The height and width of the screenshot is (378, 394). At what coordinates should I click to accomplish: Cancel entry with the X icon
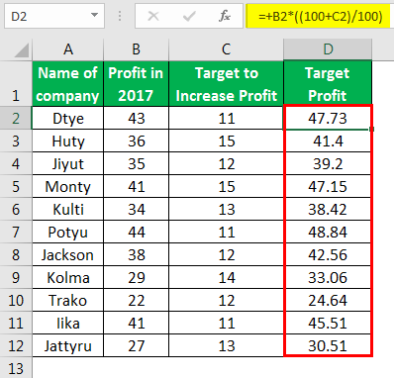(x=153, y=16)
